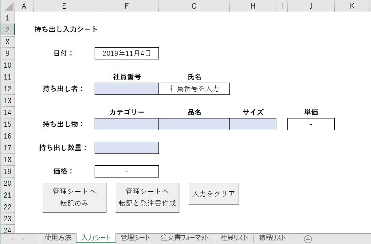Select row 19 header
This screenshot has height=244, width=371.
7,172
